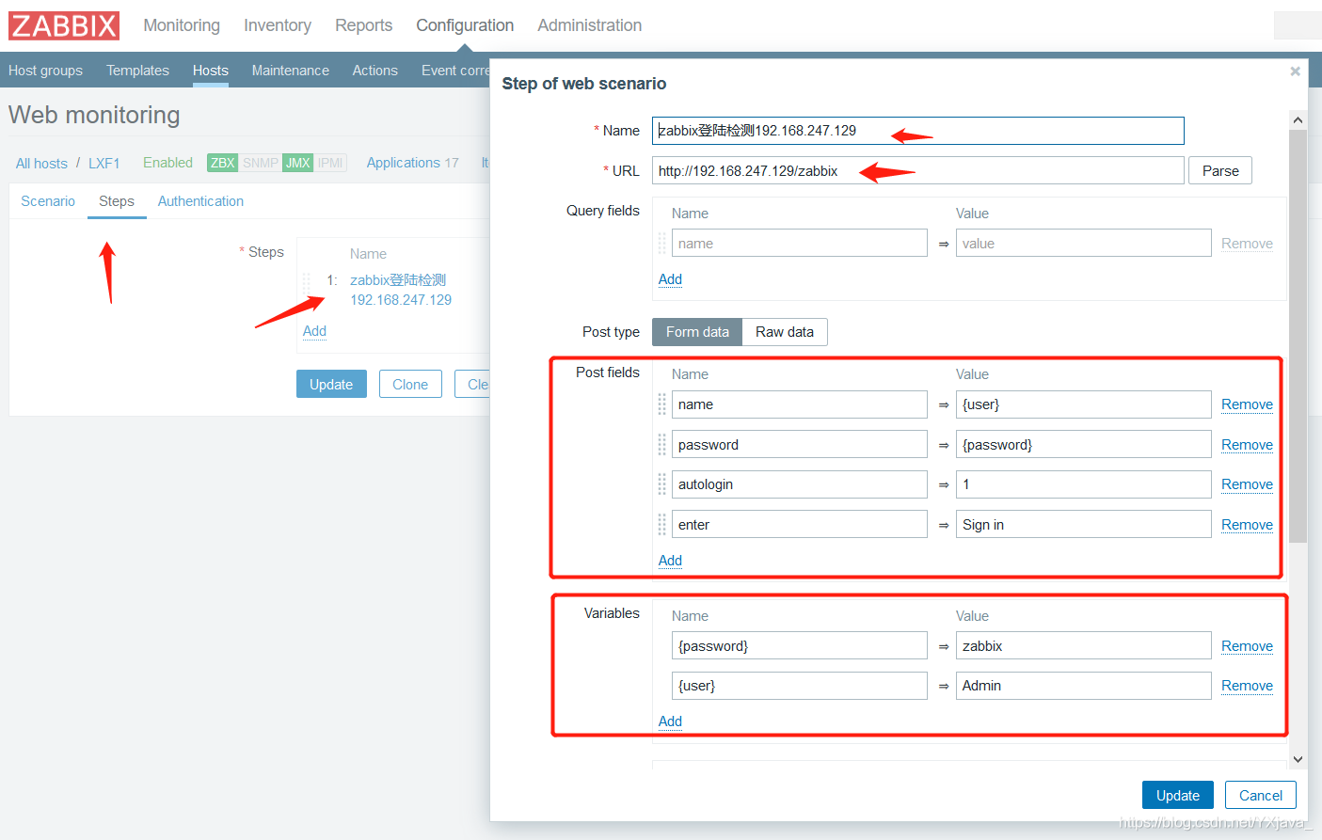Screen dimensions: 1322x840
Task: Select Raw data post type
Action: pyautogui.click(x=785, y=332)
